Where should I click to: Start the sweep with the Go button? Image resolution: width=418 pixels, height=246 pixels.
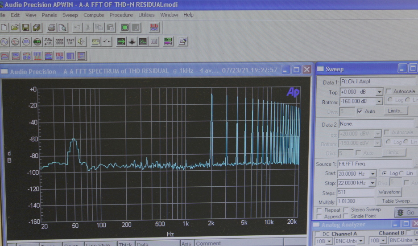(406, 213)
